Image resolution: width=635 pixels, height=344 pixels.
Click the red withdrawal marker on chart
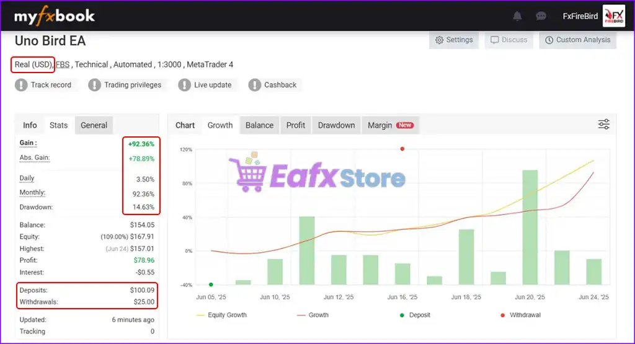(x=402, y=149)
